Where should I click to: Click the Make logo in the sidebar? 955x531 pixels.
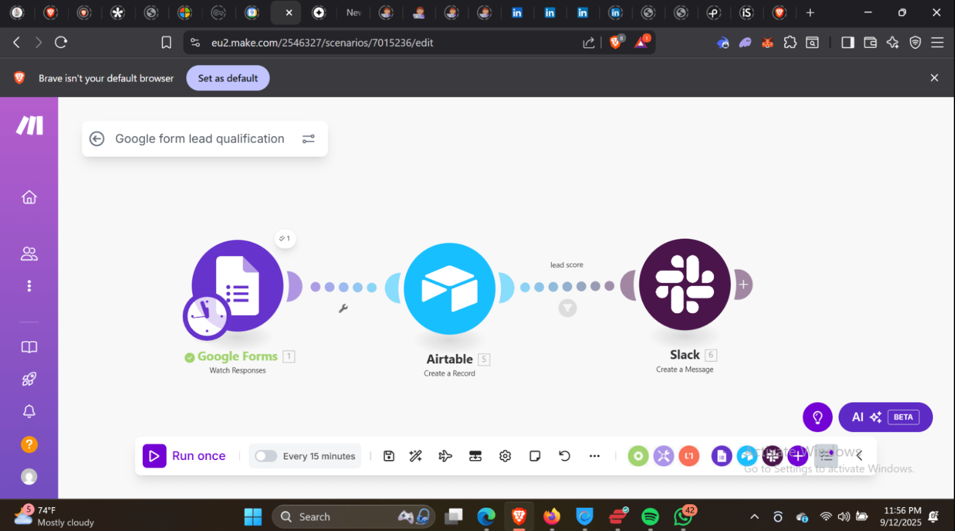pos(29,125)
